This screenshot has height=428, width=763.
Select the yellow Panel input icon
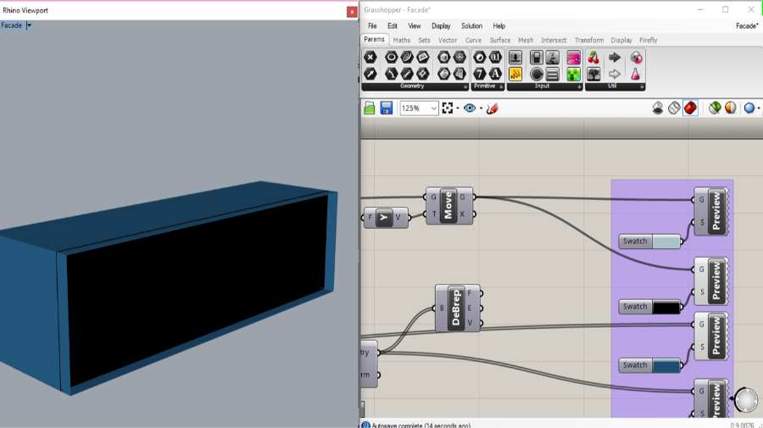(x=515, y=74)
